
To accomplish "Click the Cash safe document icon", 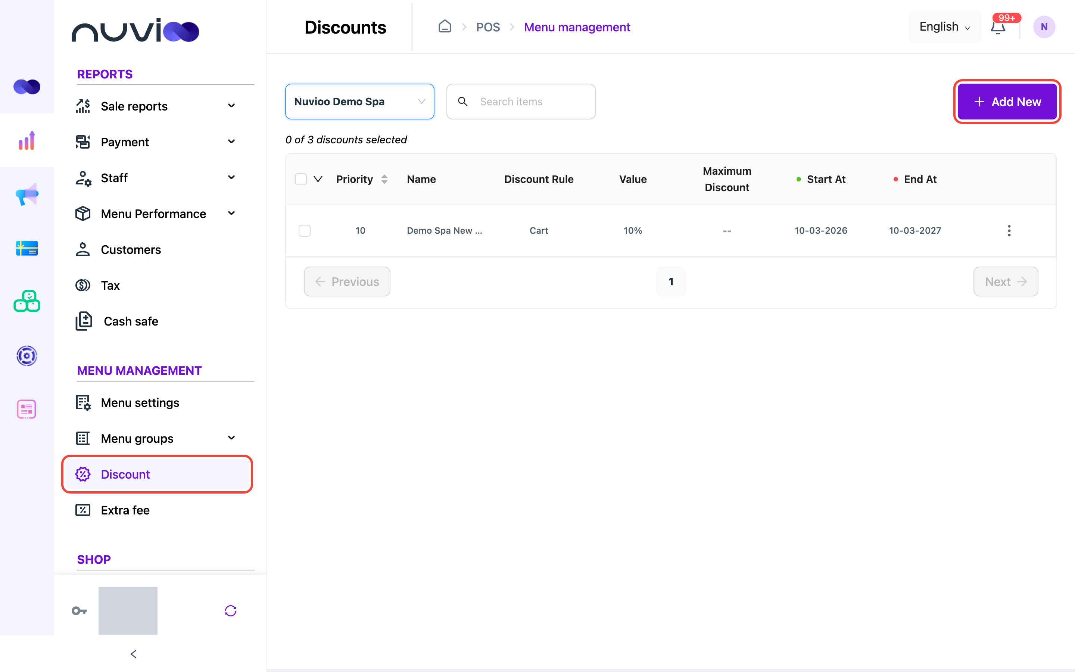I will [84, 321].
